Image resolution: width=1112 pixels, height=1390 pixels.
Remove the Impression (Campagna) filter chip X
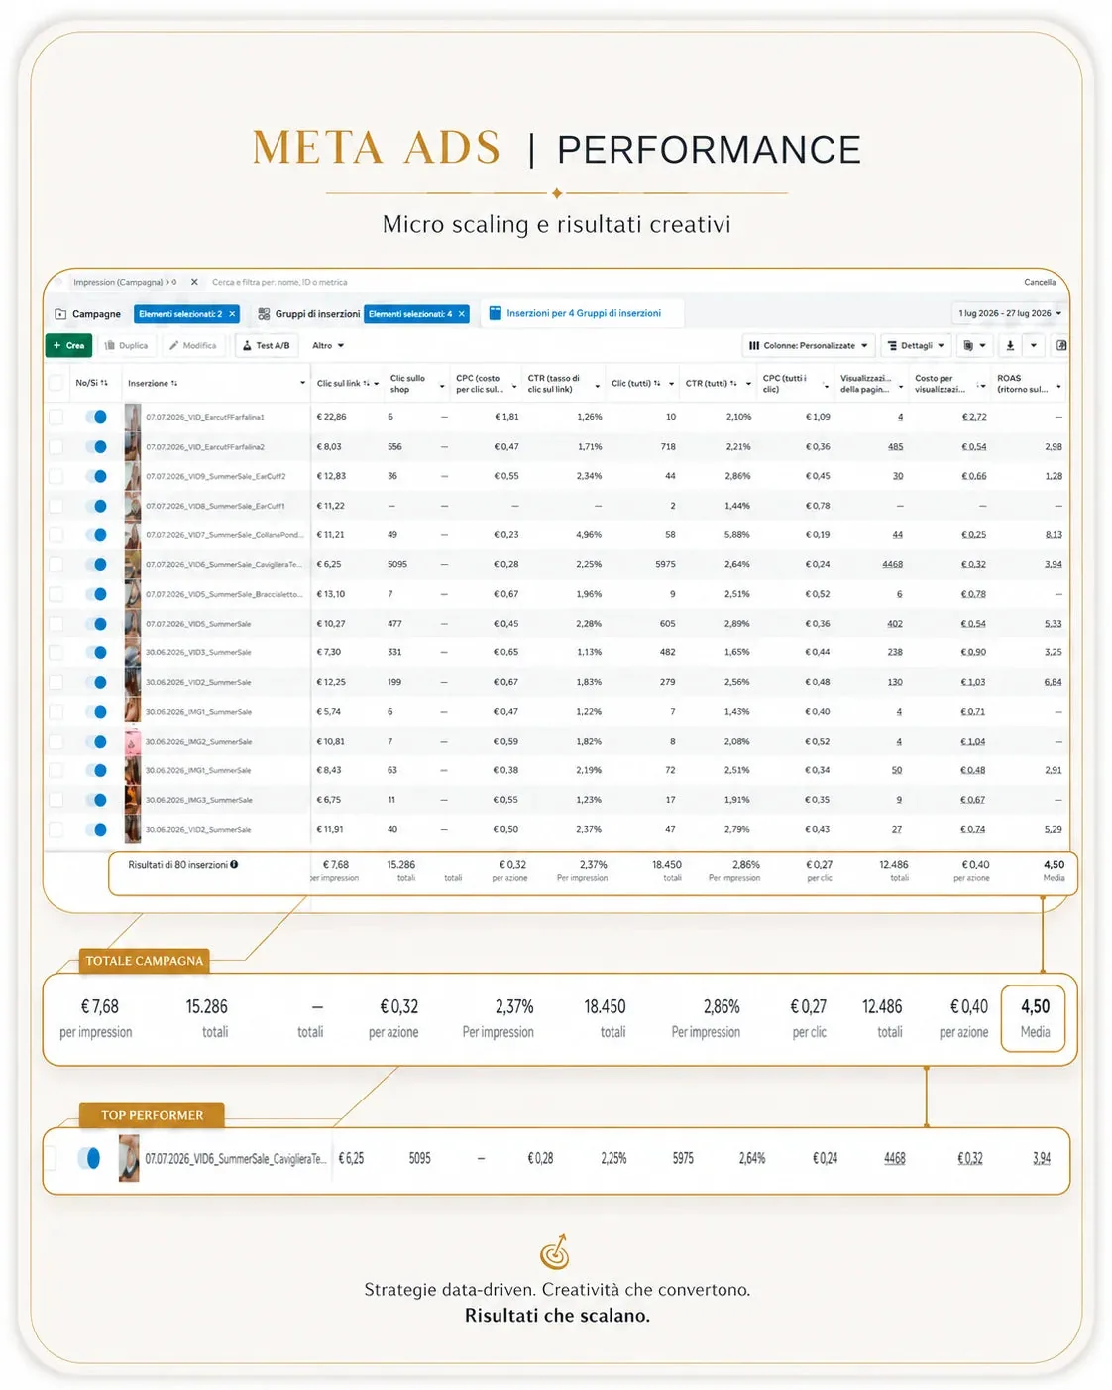194,282
